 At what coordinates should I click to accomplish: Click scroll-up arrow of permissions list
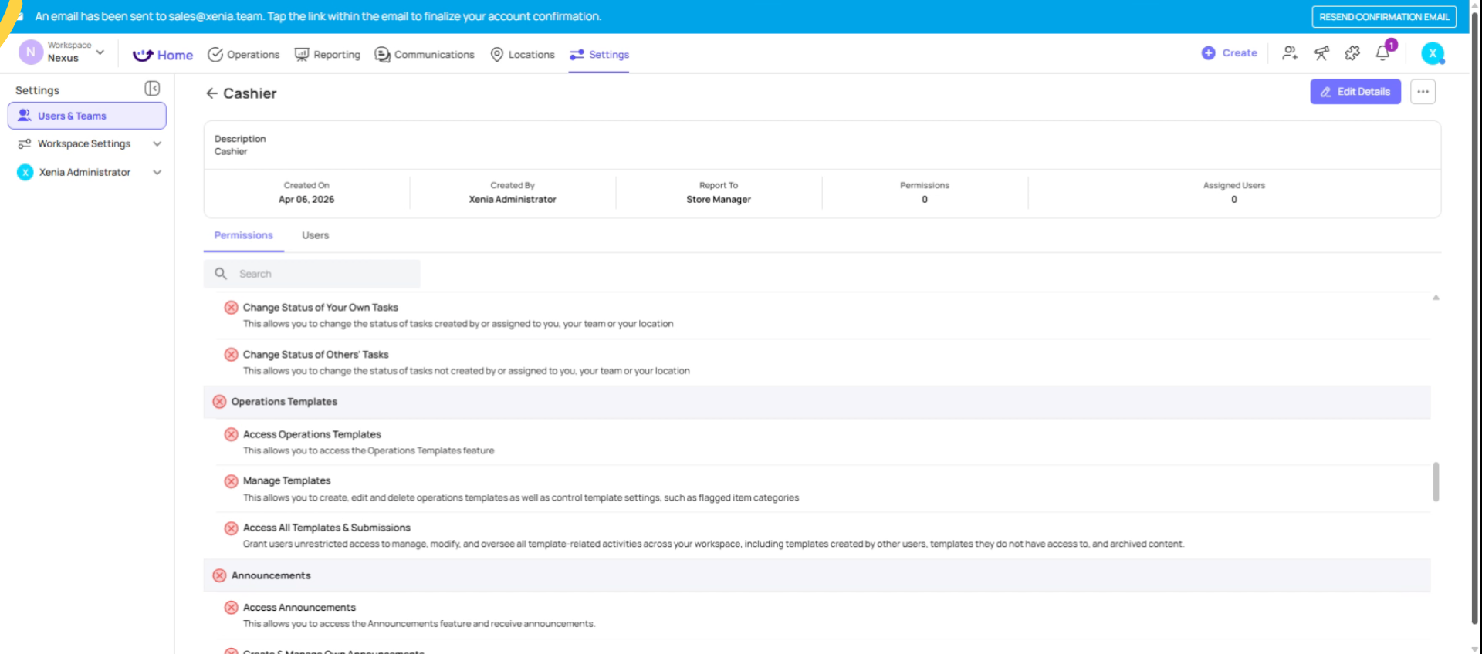point(1436,298)
